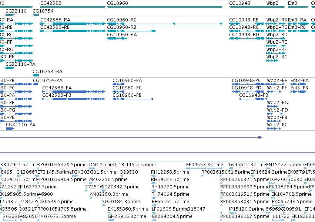Screen dimensions: 315x222
Task: Select the CG10948 gene label
Action: tap(239, 3)
